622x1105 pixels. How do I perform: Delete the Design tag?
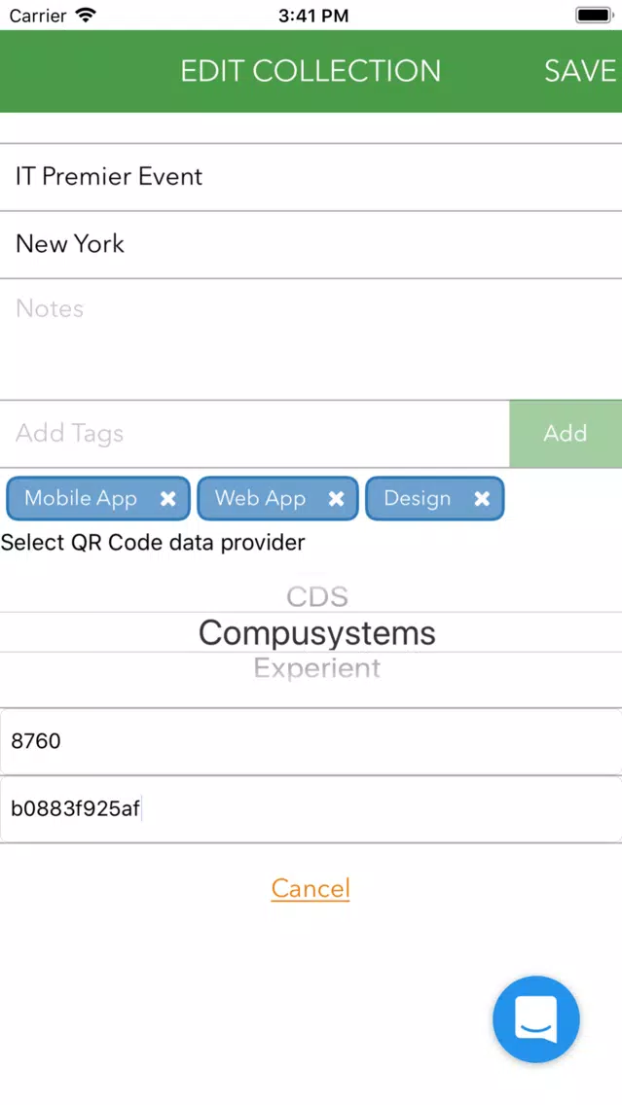[x=482, y=499]
